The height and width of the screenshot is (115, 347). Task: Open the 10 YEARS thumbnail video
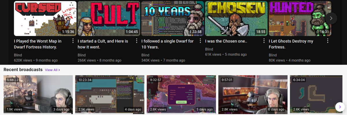(172, 18)
